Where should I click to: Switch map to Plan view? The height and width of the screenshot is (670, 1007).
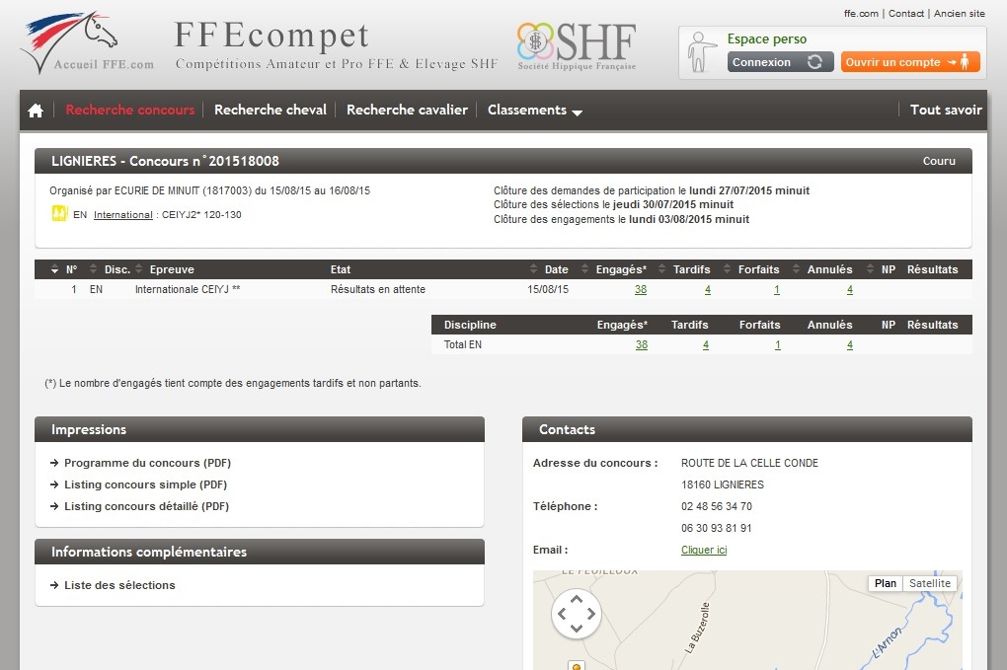point(886,583)
